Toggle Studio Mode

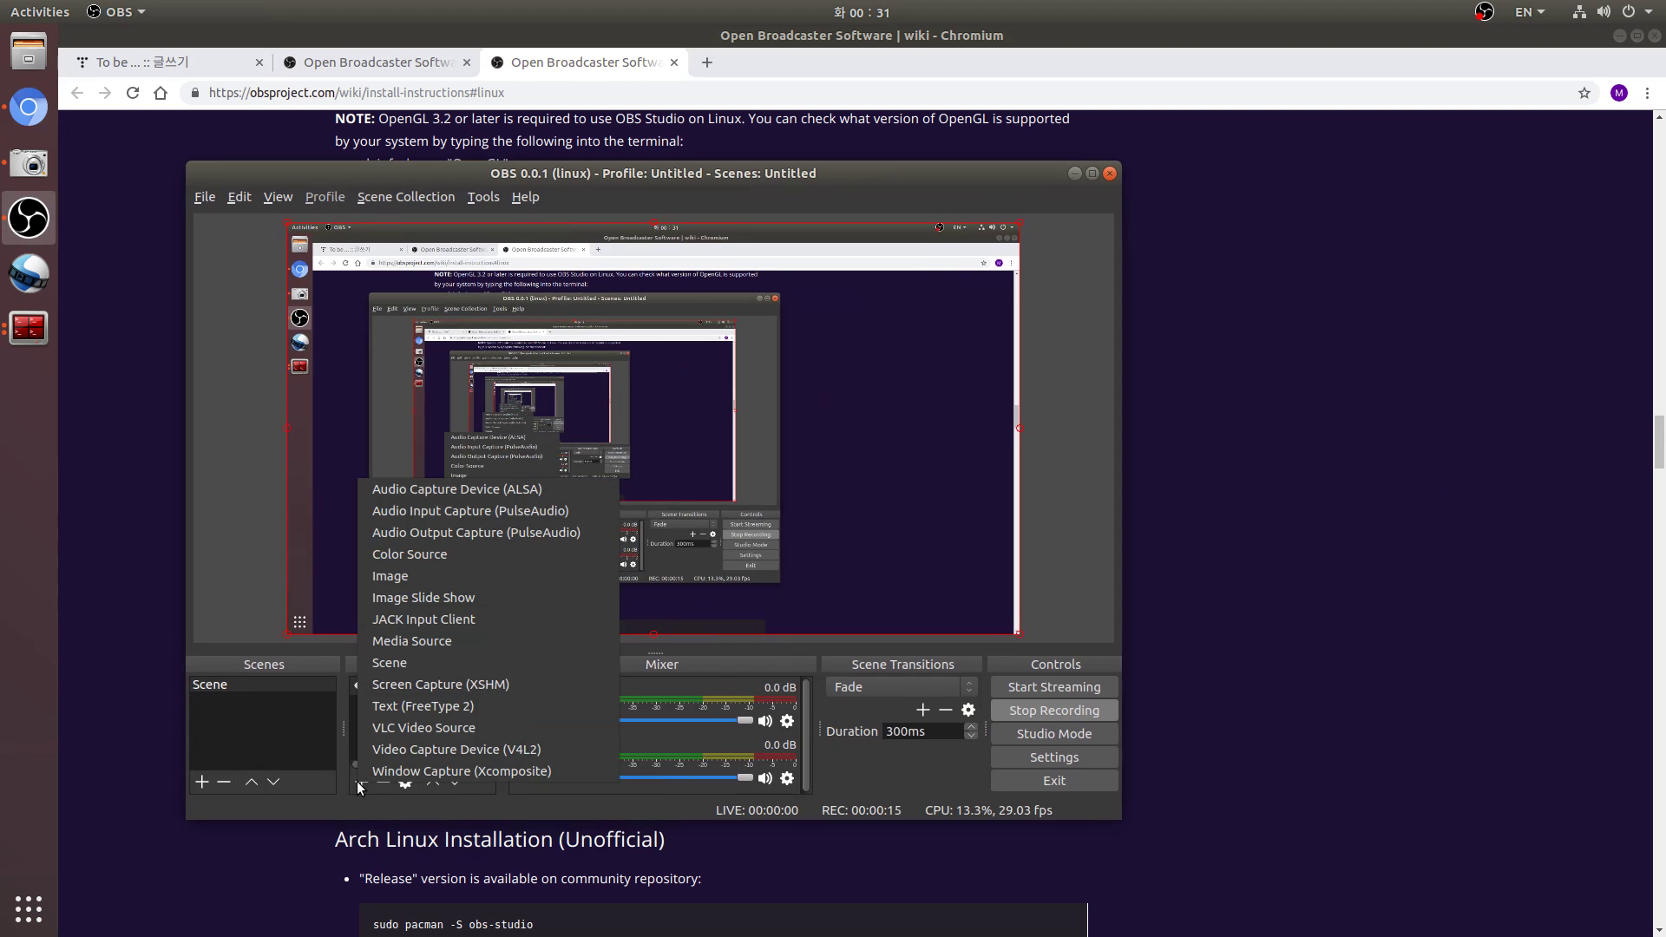click(x=1054, y=734)
